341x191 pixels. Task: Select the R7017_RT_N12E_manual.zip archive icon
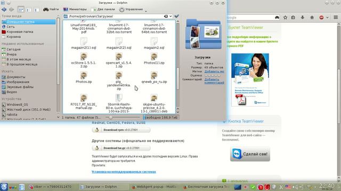click(x=84, y=98)
